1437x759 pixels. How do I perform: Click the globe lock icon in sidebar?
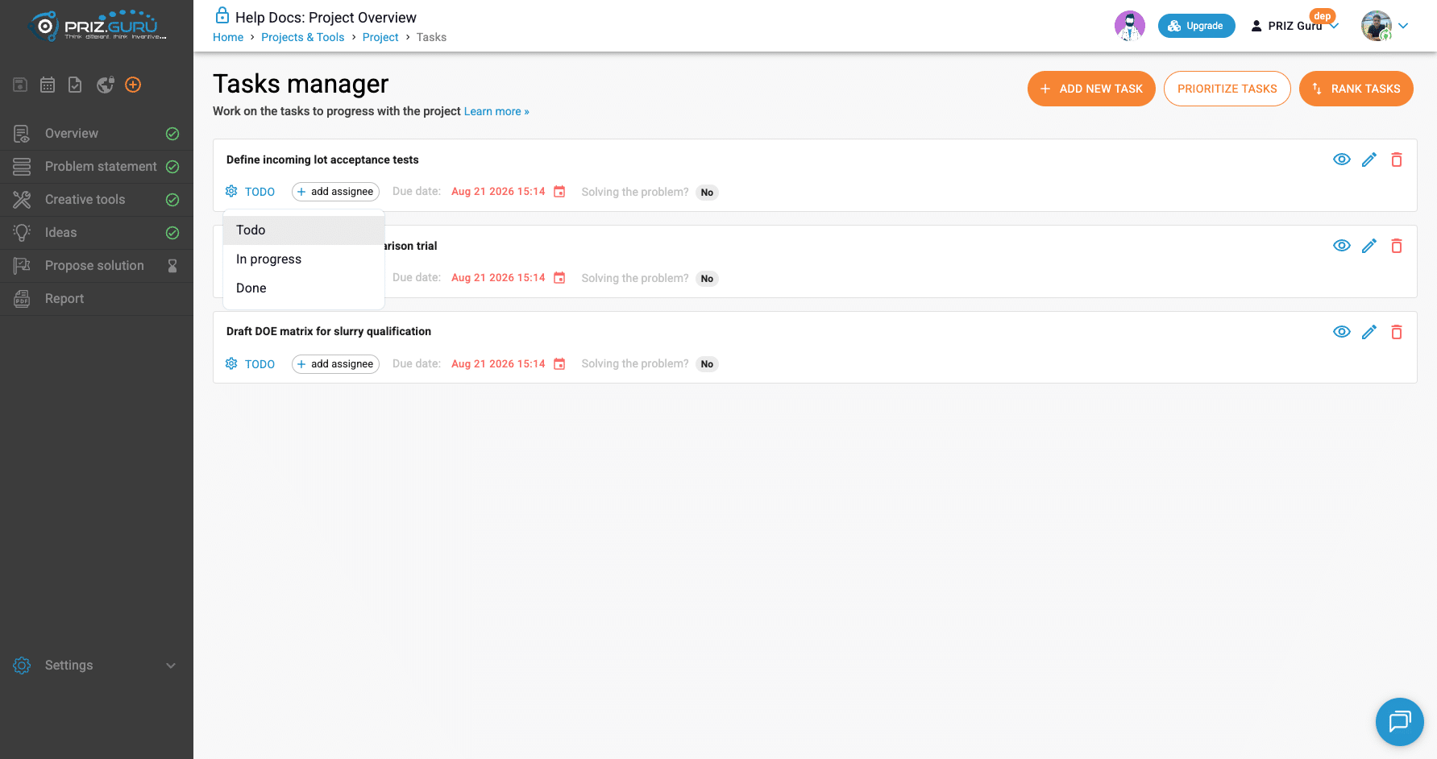click(106, 85)
